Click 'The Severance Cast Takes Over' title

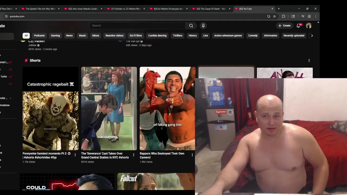[x=105, y=155]
